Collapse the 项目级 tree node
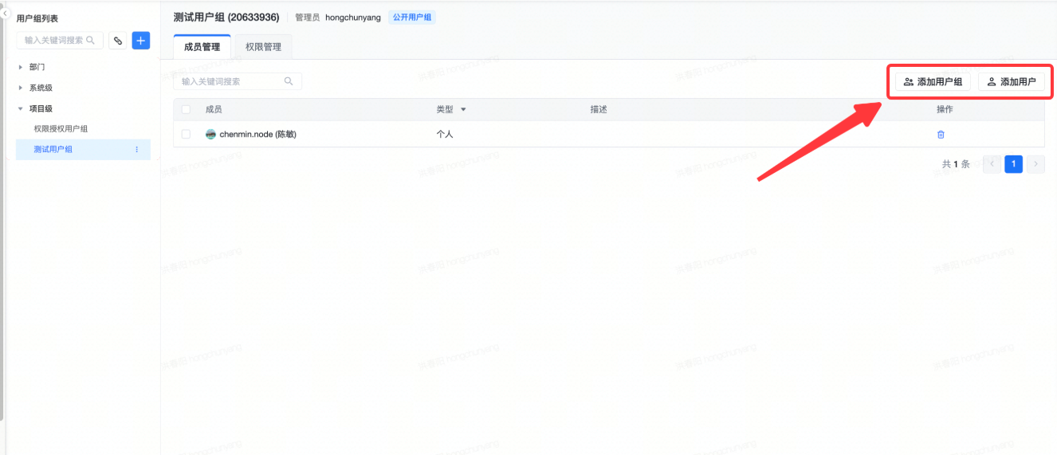The height and width of the screenshot is (455, 1057). click(21, 108)
